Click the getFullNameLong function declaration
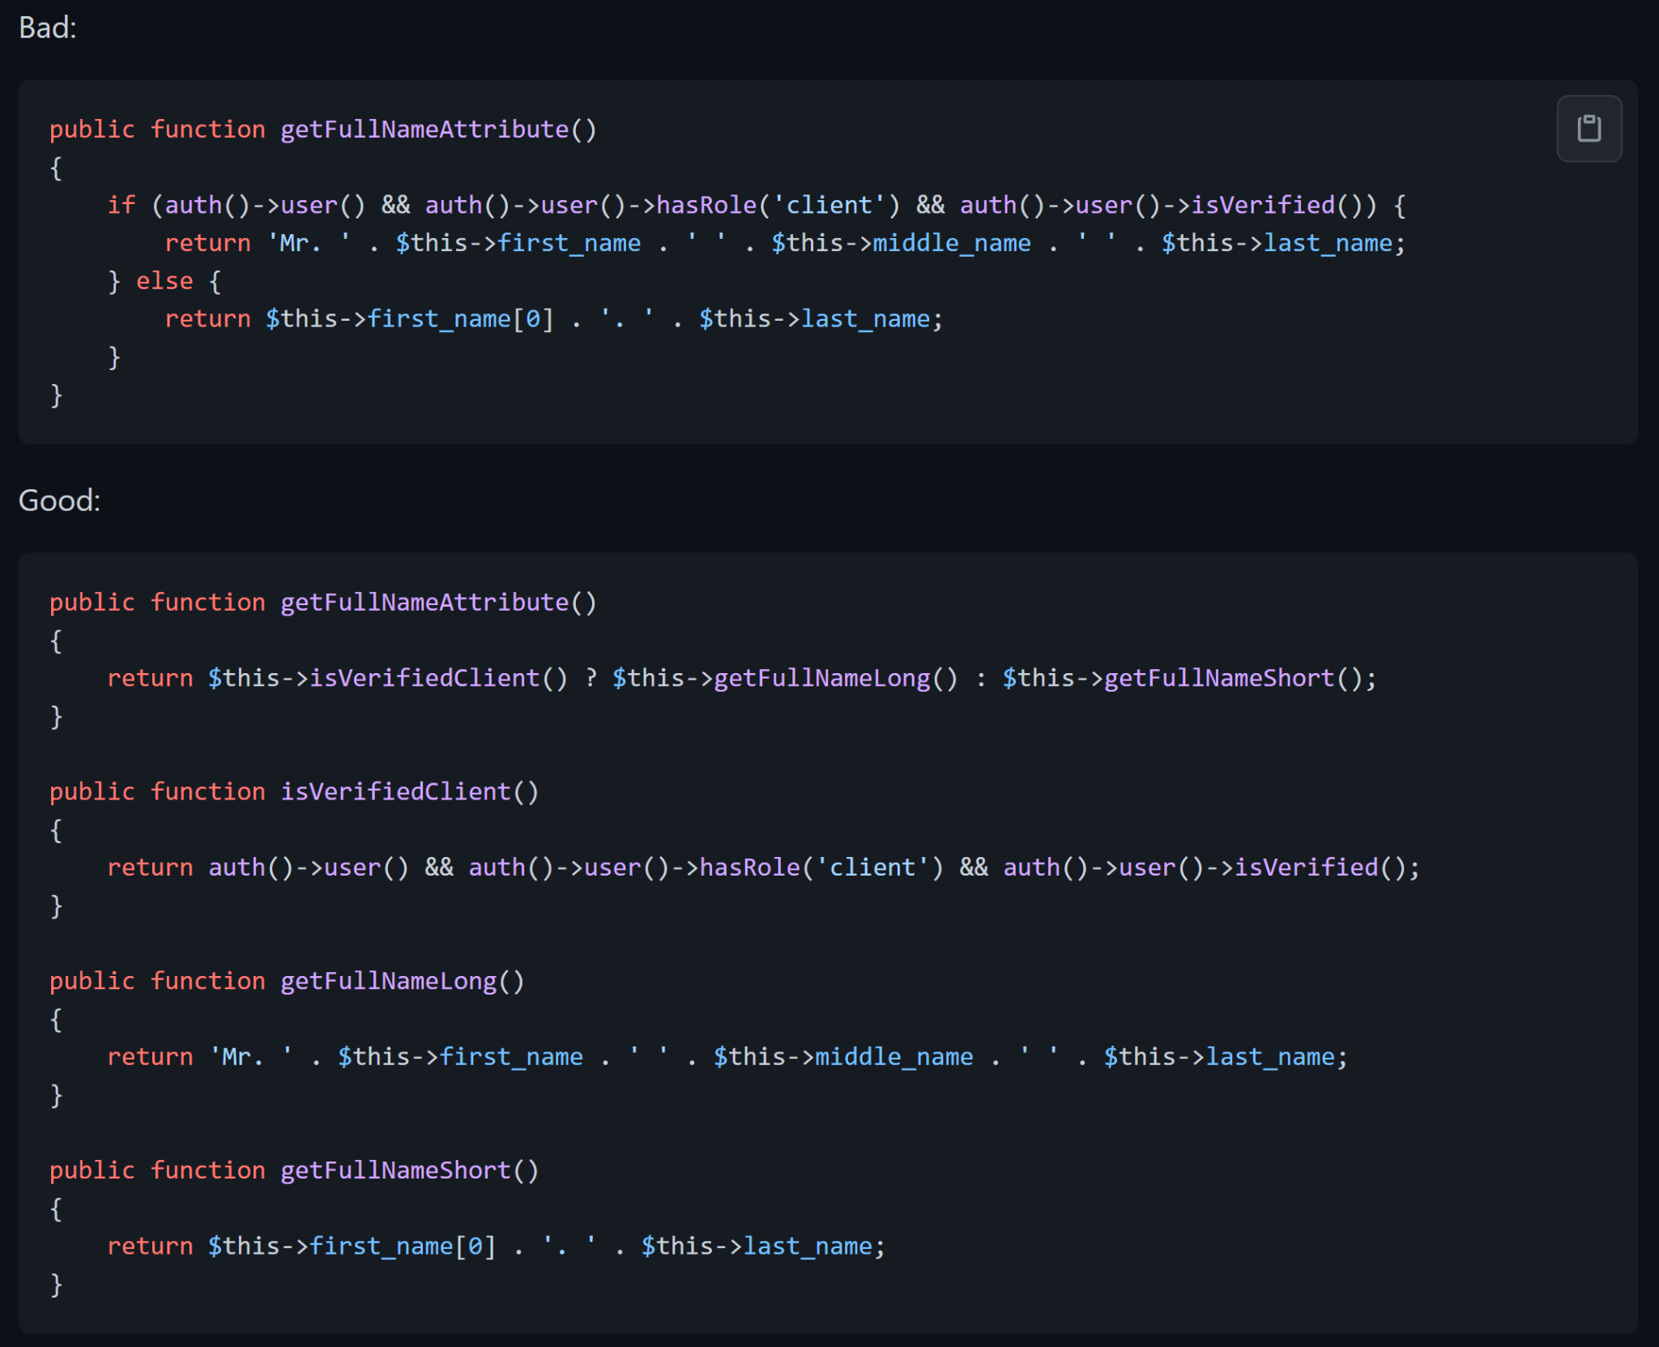 [x=287, y=981]
